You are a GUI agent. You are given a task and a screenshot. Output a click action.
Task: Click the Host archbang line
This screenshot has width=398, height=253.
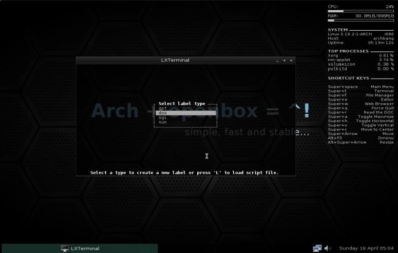click(x=361, y=38)
